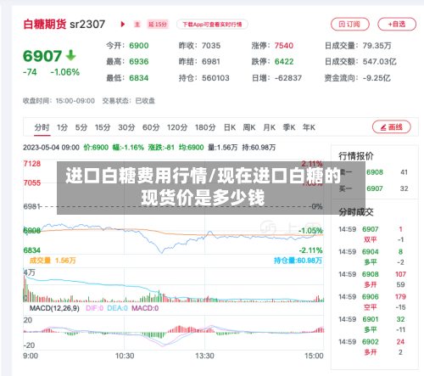
Task: Switch to the 5分 tab
Action: [81, 127]
